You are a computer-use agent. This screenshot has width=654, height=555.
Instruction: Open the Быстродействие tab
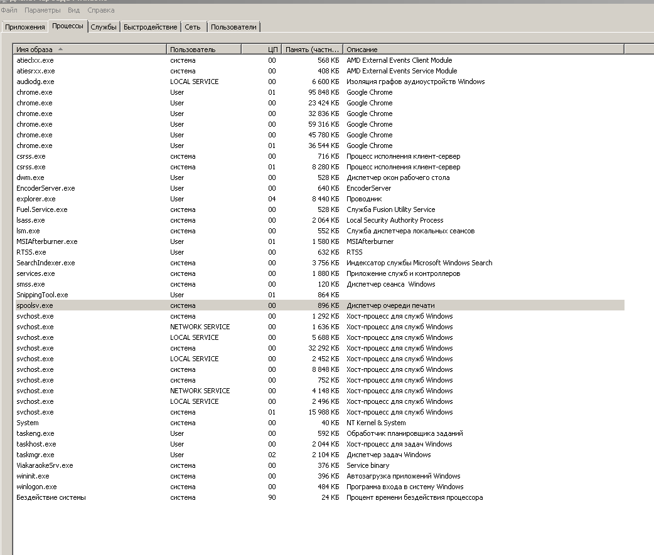(x=150, y=27)
